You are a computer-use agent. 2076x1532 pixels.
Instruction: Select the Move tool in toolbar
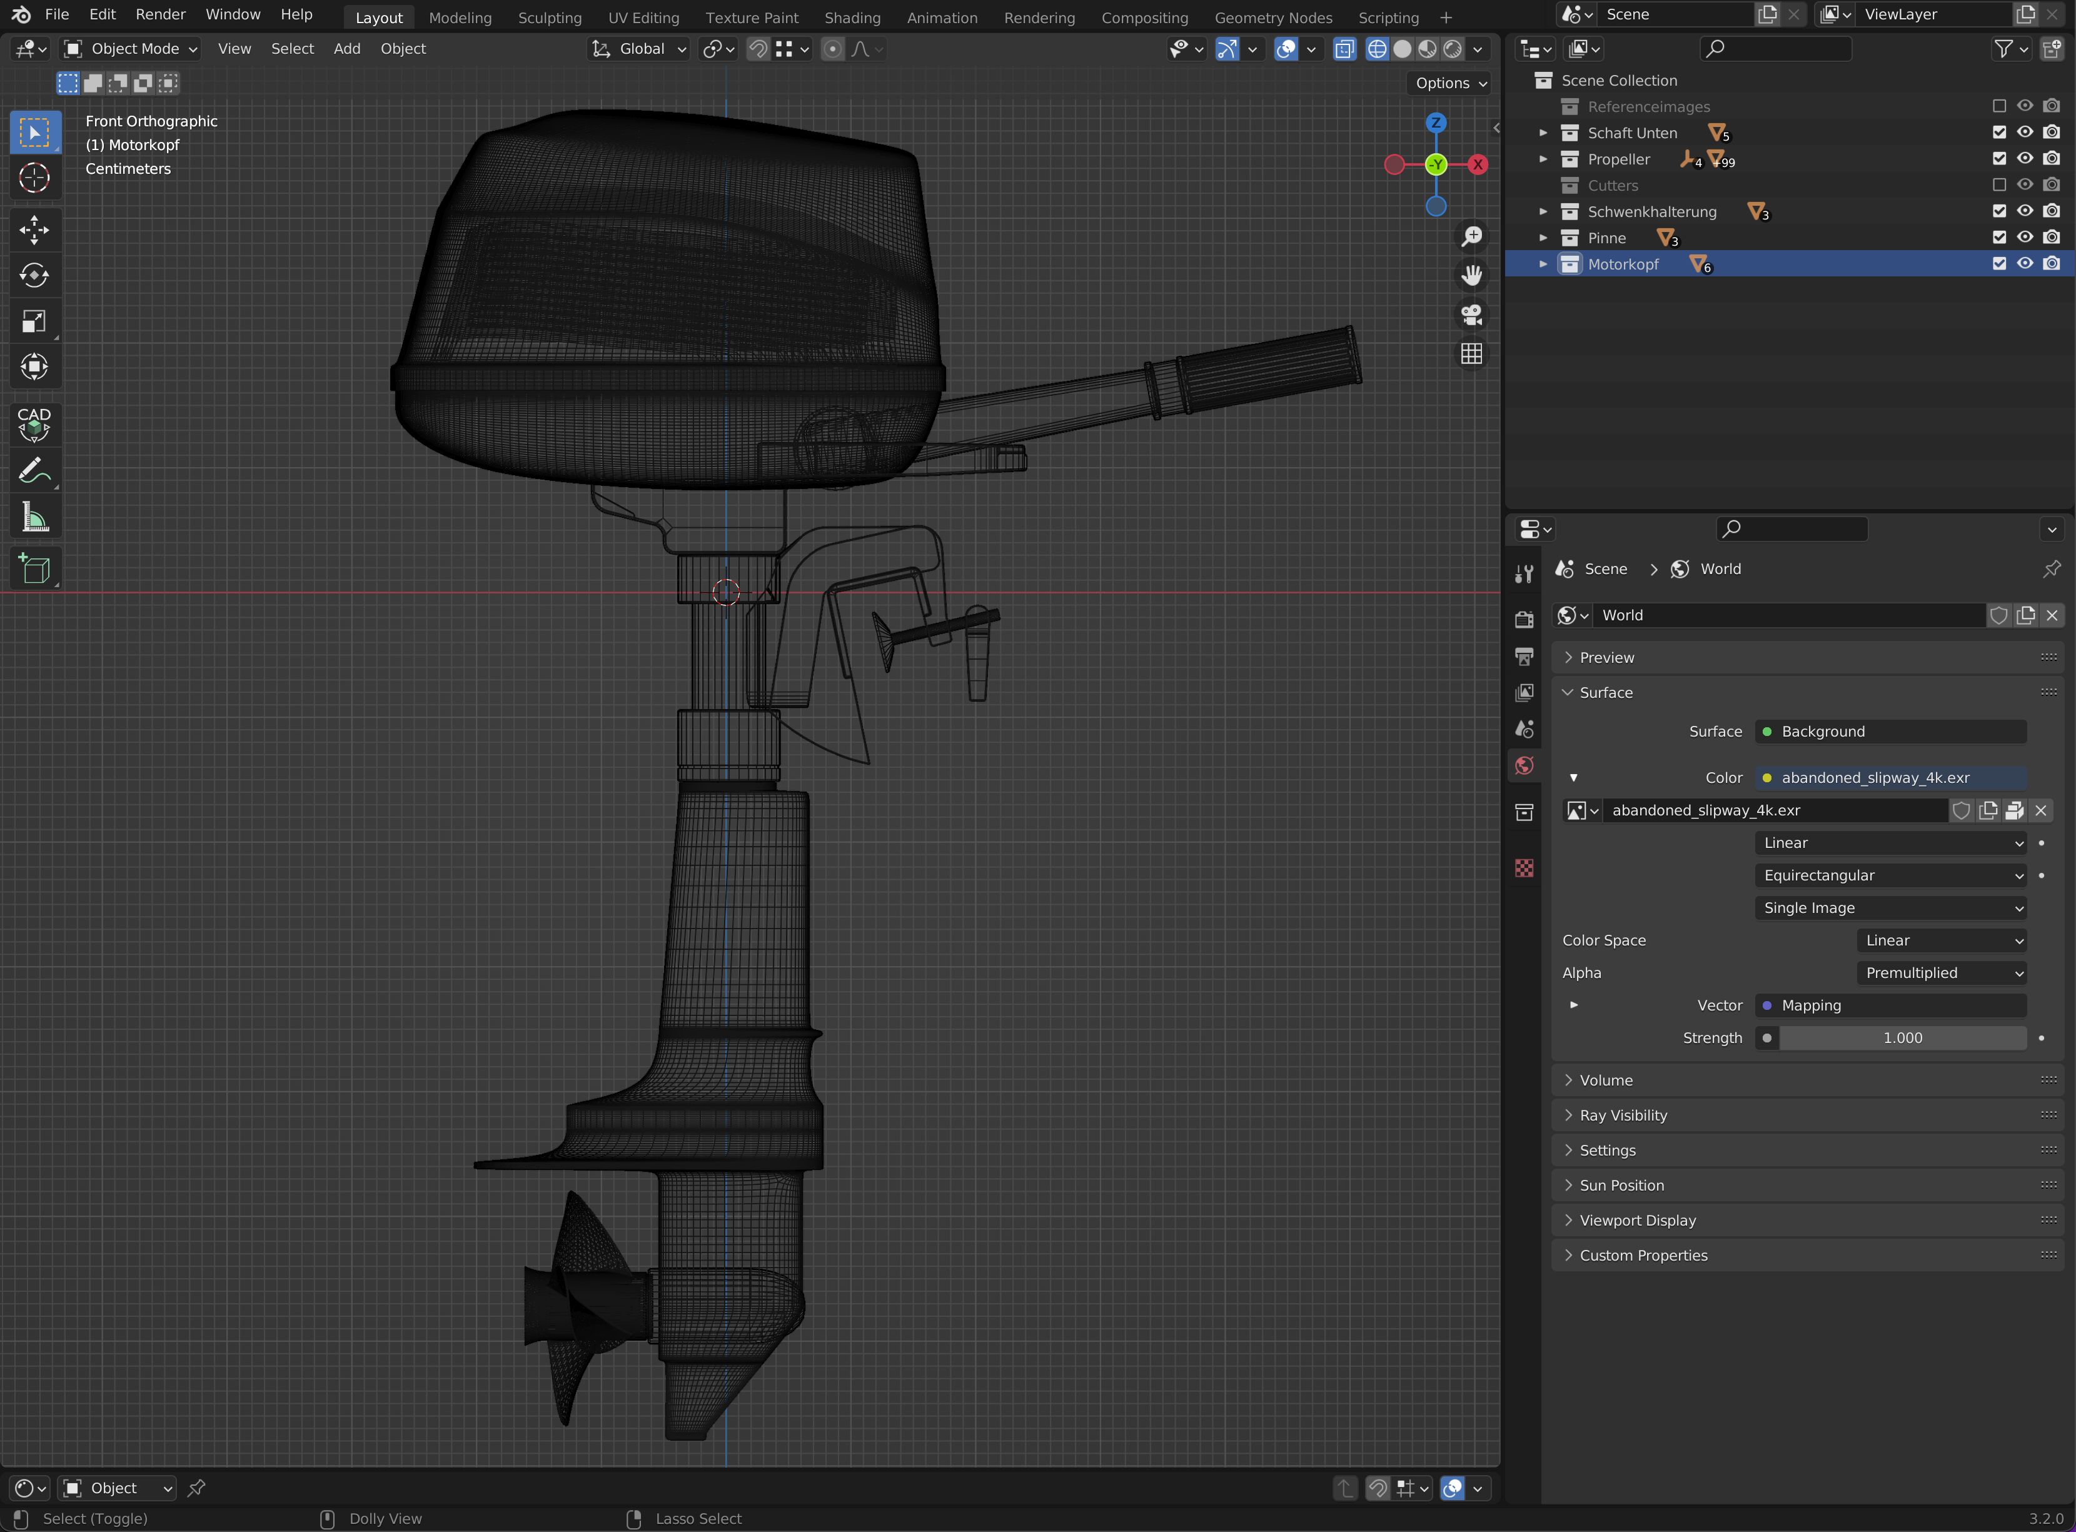(34, 229)
